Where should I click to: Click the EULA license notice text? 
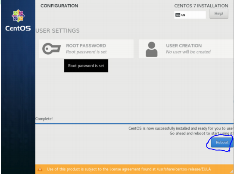tap(129, 169)
